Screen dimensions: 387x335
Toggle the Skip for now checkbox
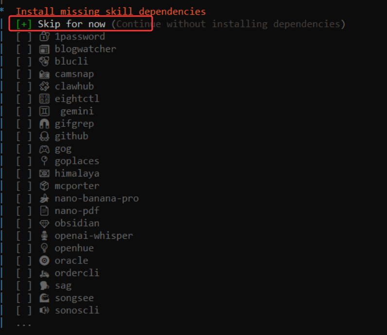point(24,24)
